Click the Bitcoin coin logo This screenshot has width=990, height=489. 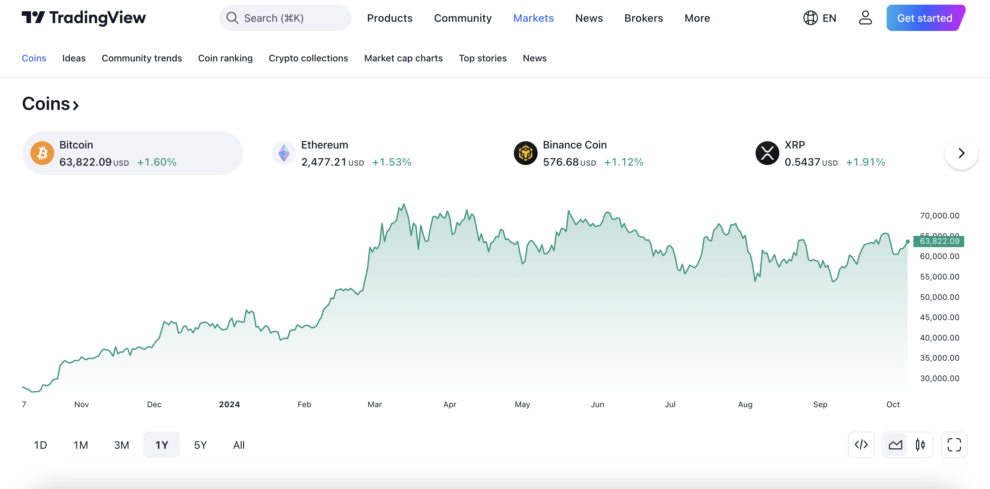(42, 153)
